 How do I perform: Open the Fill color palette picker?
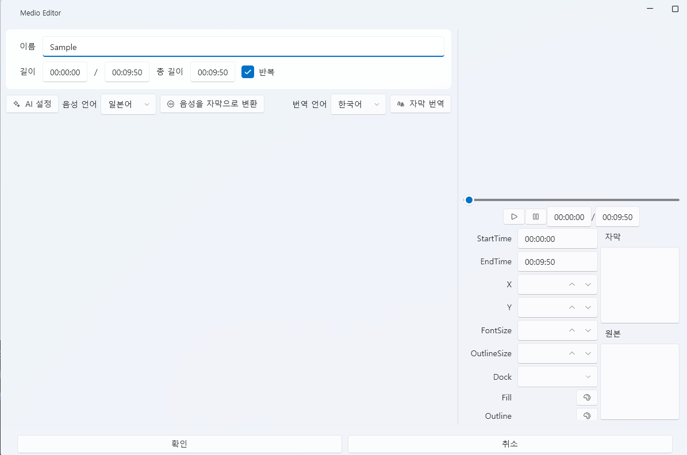click(x=586, y=397)
